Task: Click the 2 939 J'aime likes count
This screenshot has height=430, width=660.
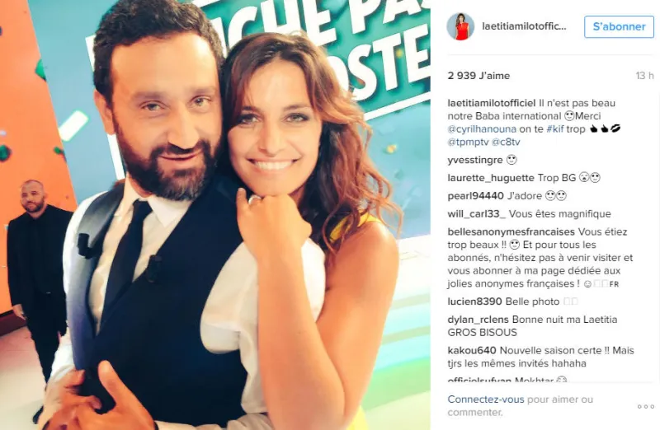Action: [478, 76]
